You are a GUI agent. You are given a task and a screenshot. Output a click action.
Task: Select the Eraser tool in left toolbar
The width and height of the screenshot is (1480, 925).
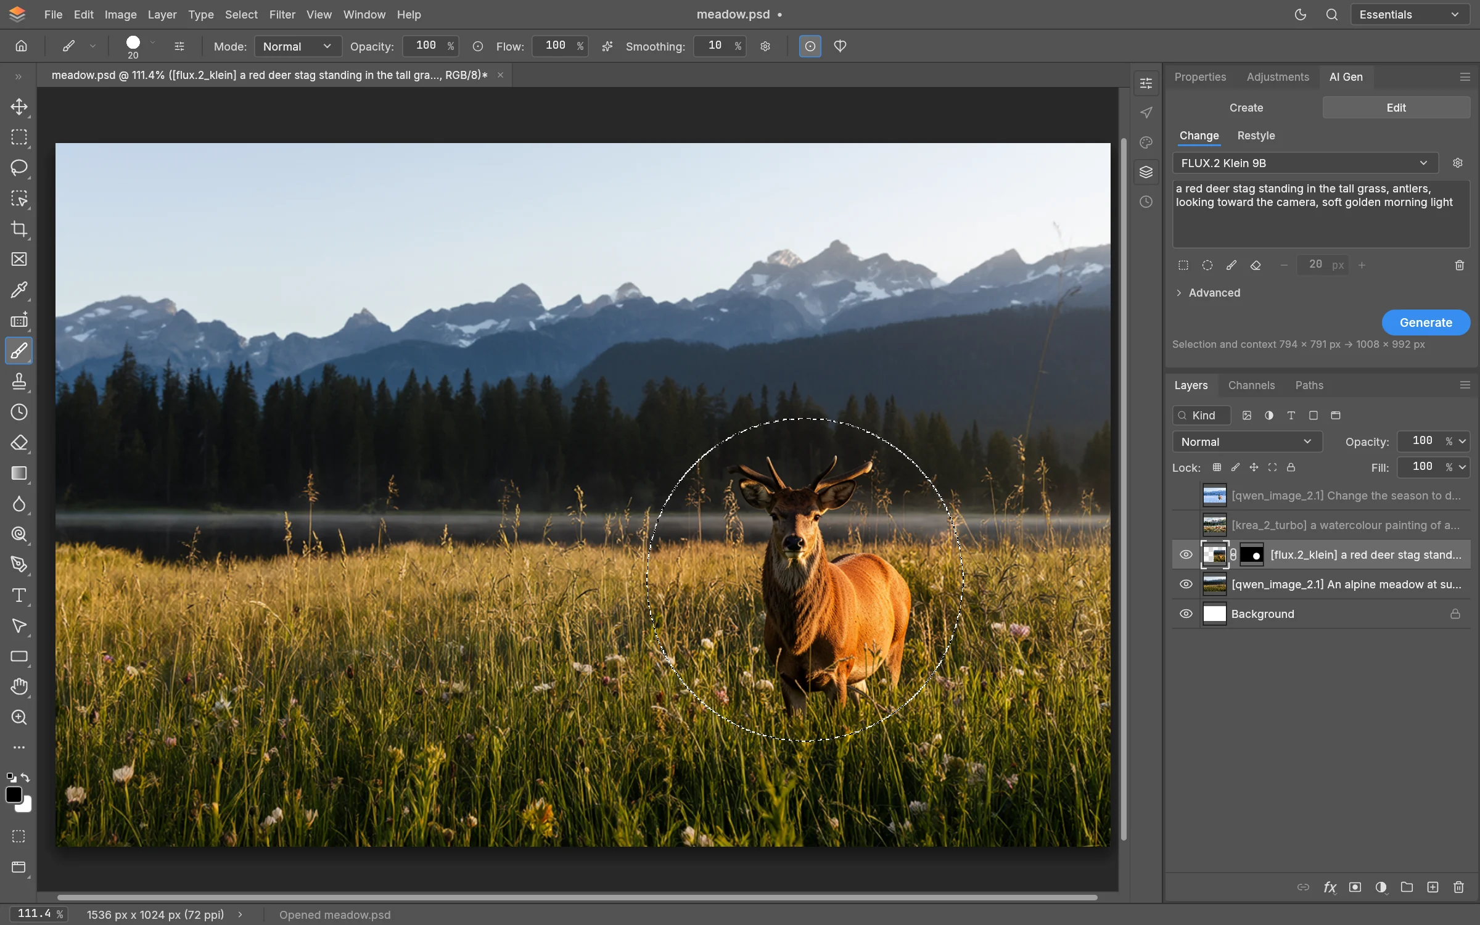(x=19, y=443)
